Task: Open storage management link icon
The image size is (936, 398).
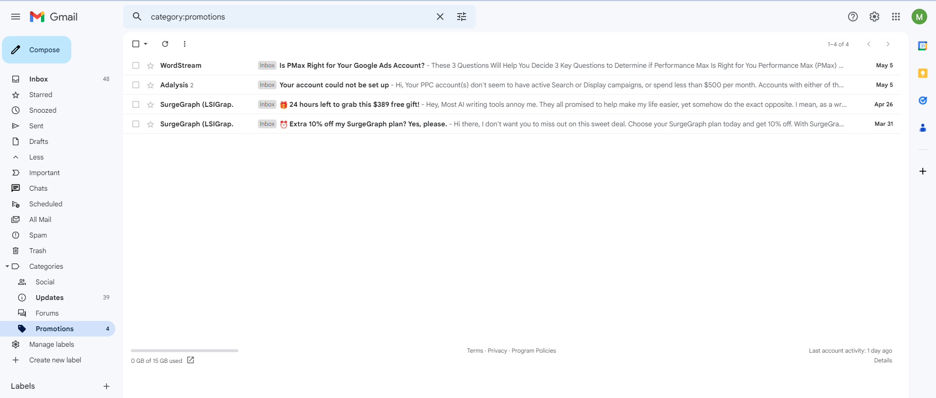Action: point(191,360)
